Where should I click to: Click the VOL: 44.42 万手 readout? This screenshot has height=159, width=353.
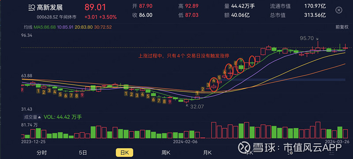coord(63,117)
